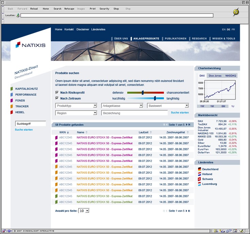Open the Anzahl pro Seite dropdown
The width and height of the screenshot is (250, 234).
click(x=84, y=211)
